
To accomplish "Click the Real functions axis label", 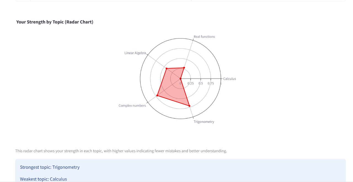I will click(x=204, y=37).
